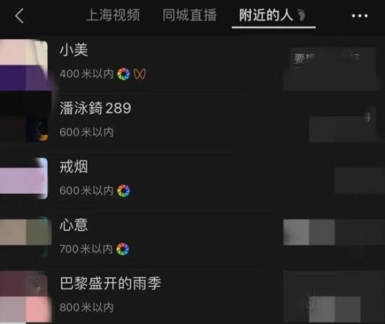
Task: Open 戒烟's avatar thumbnail
Action: tap(24, 178)
